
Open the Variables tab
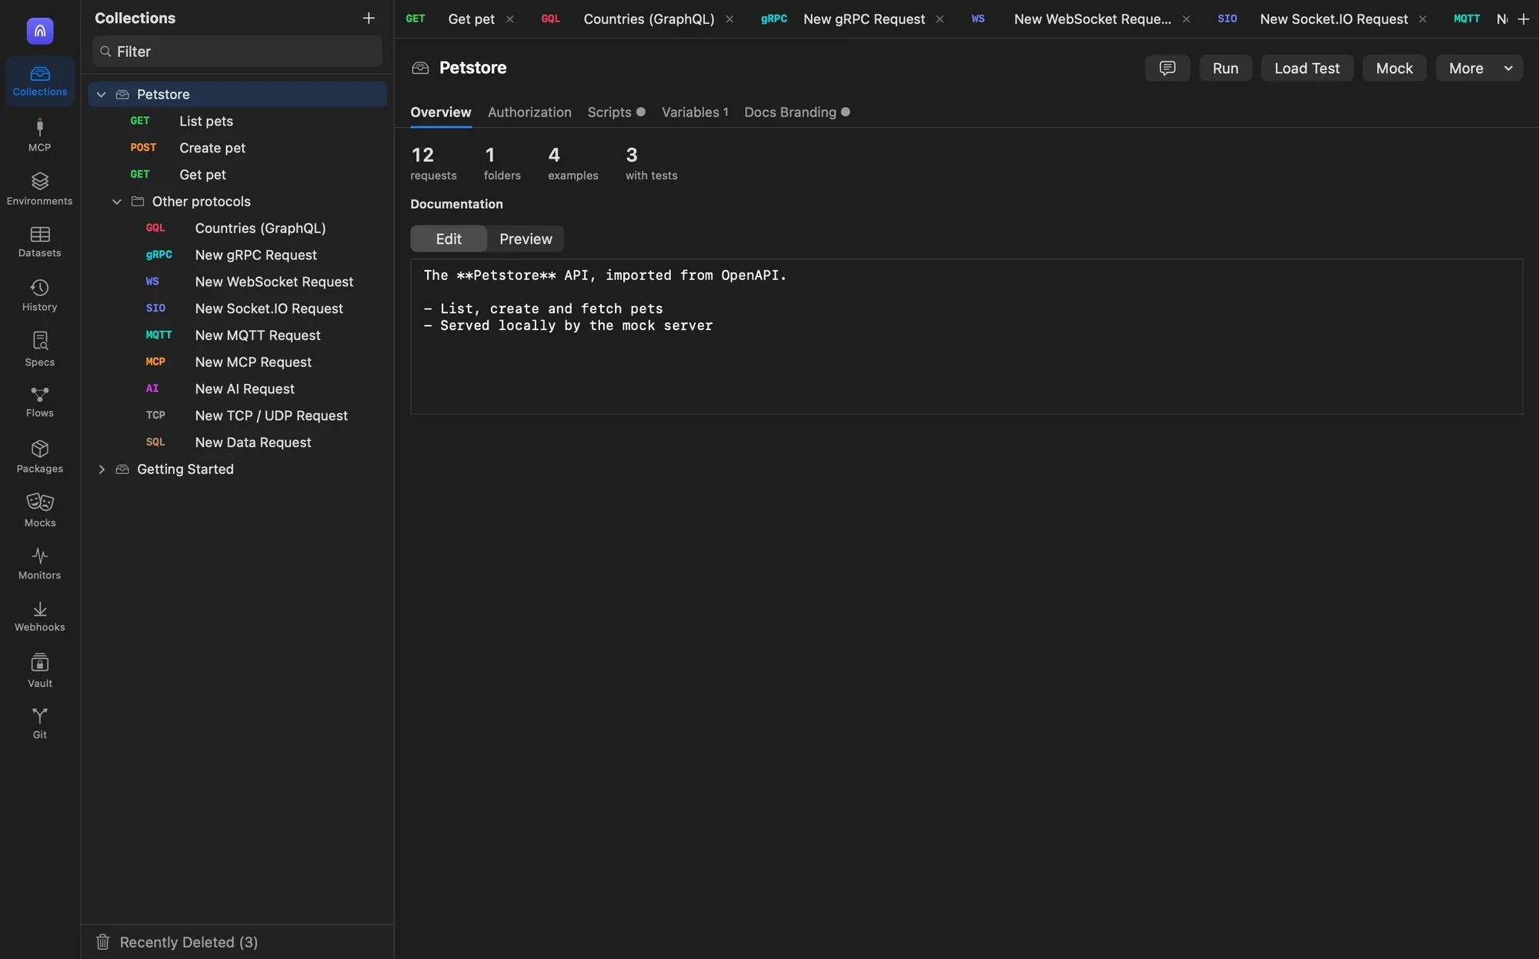tap(695, 112)
